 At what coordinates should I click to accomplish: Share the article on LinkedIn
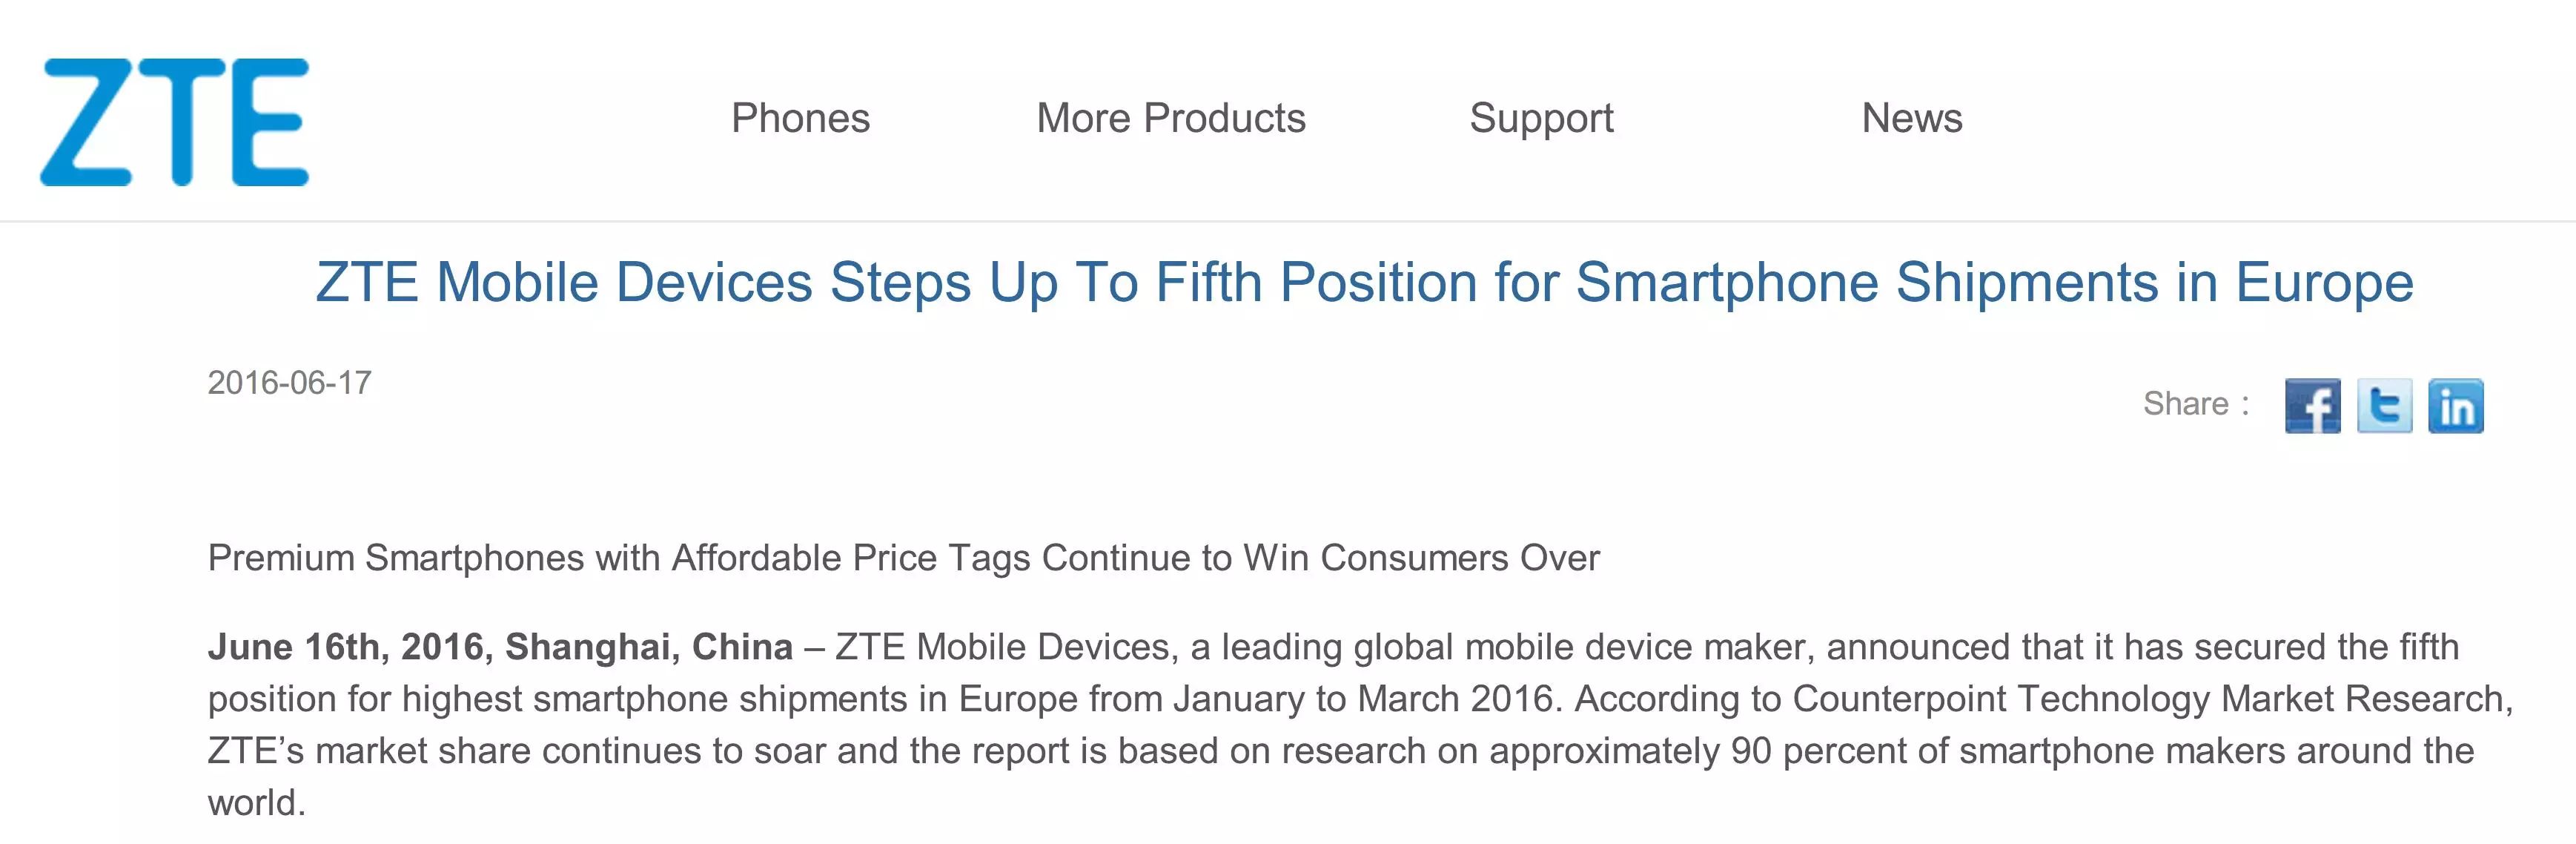coord(2456,406)
